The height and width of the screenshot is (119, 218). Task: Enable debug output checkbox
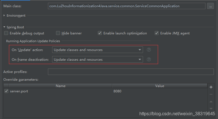pyautogui.click(x=6, y=33)
